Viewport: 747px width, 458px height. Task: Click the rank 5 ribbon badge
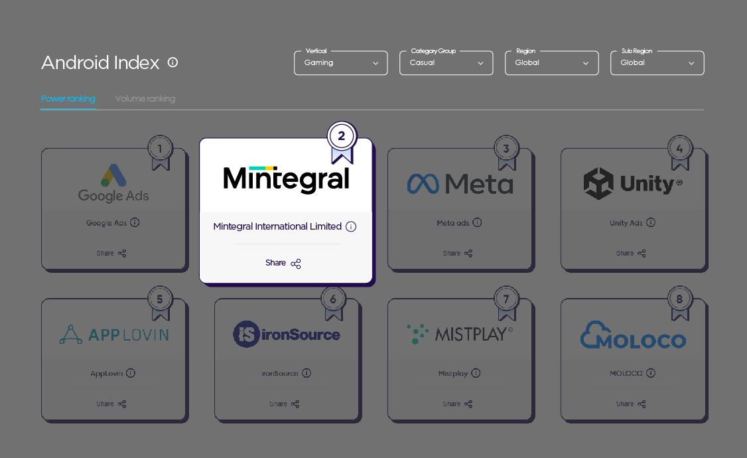[160, 303]
